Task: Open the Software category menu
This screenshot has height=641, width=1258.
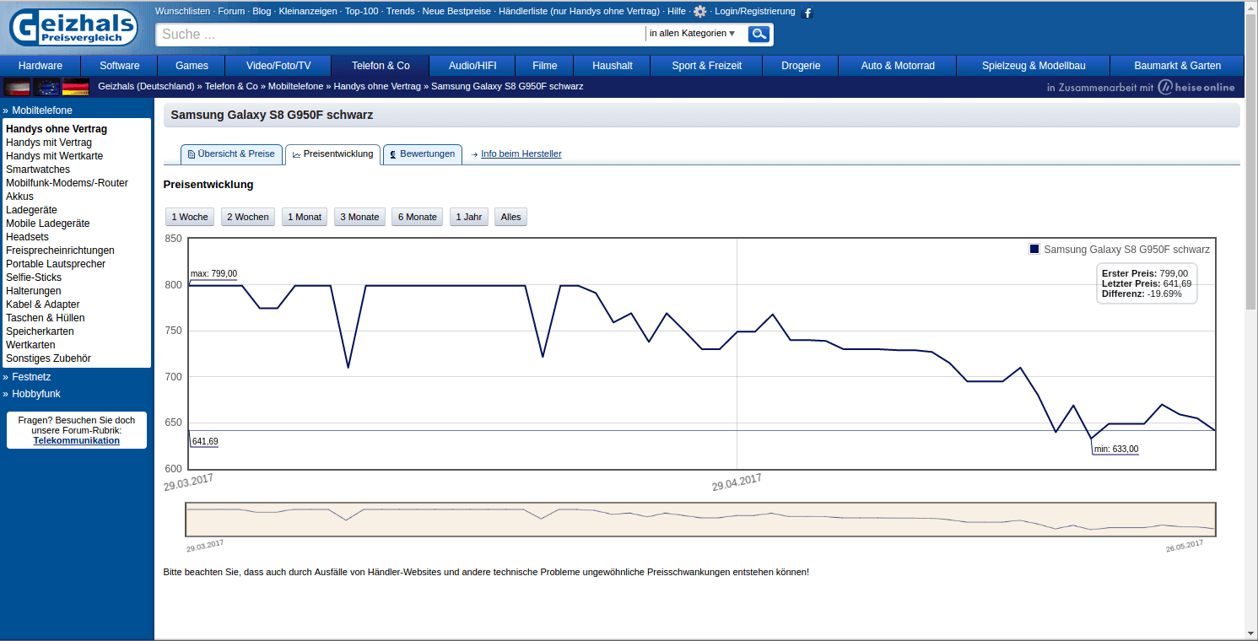Action: (x=120, y=66)
